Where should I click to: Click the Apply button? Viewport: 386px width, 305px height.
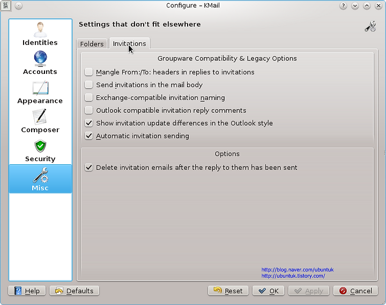coord(309,291)
